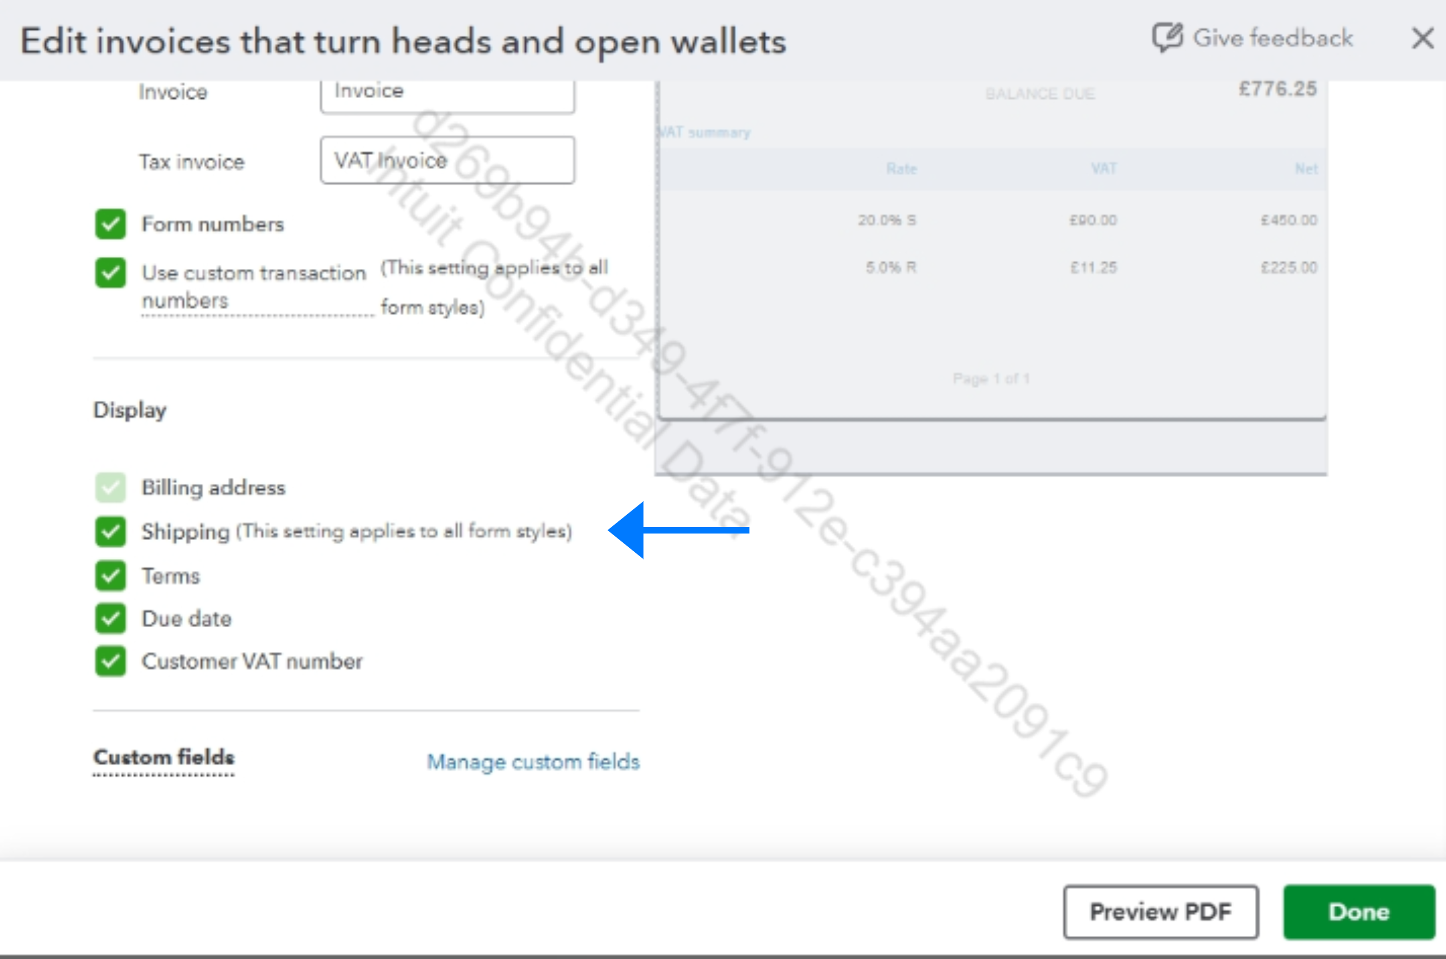Click the Give feedback text link
Viewport: 1446px width, 959px height.
pos(1273,38)
